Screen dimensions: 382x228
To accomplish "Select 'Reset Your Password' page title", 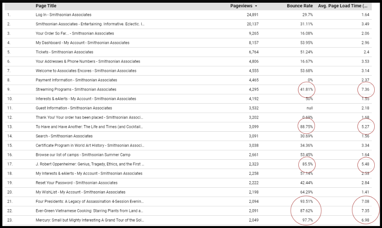I will click(x=76, y=183).
